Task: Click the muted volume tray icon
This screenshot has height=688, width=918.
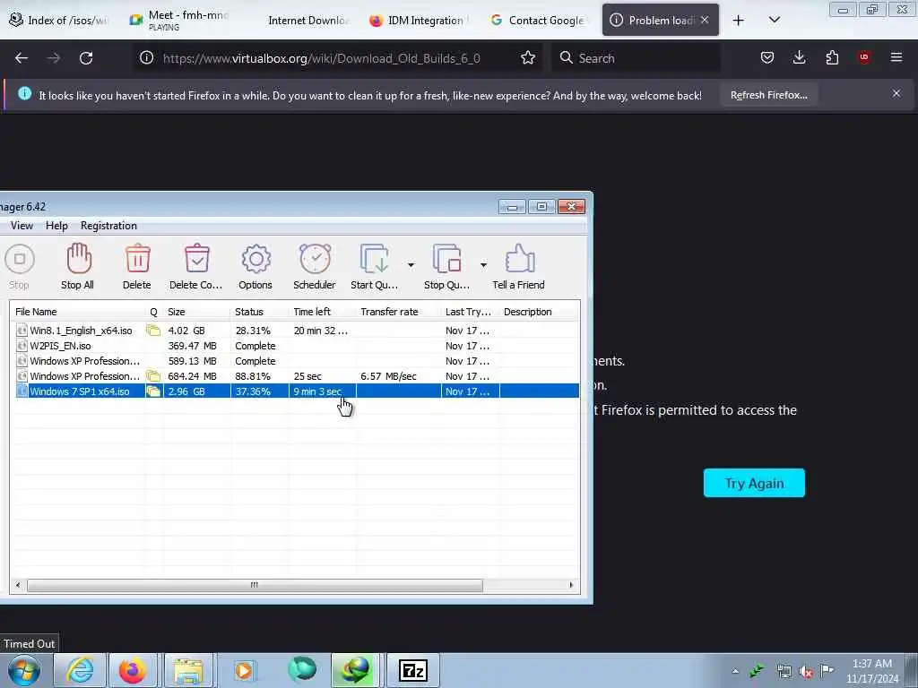Action: [806, 671]
